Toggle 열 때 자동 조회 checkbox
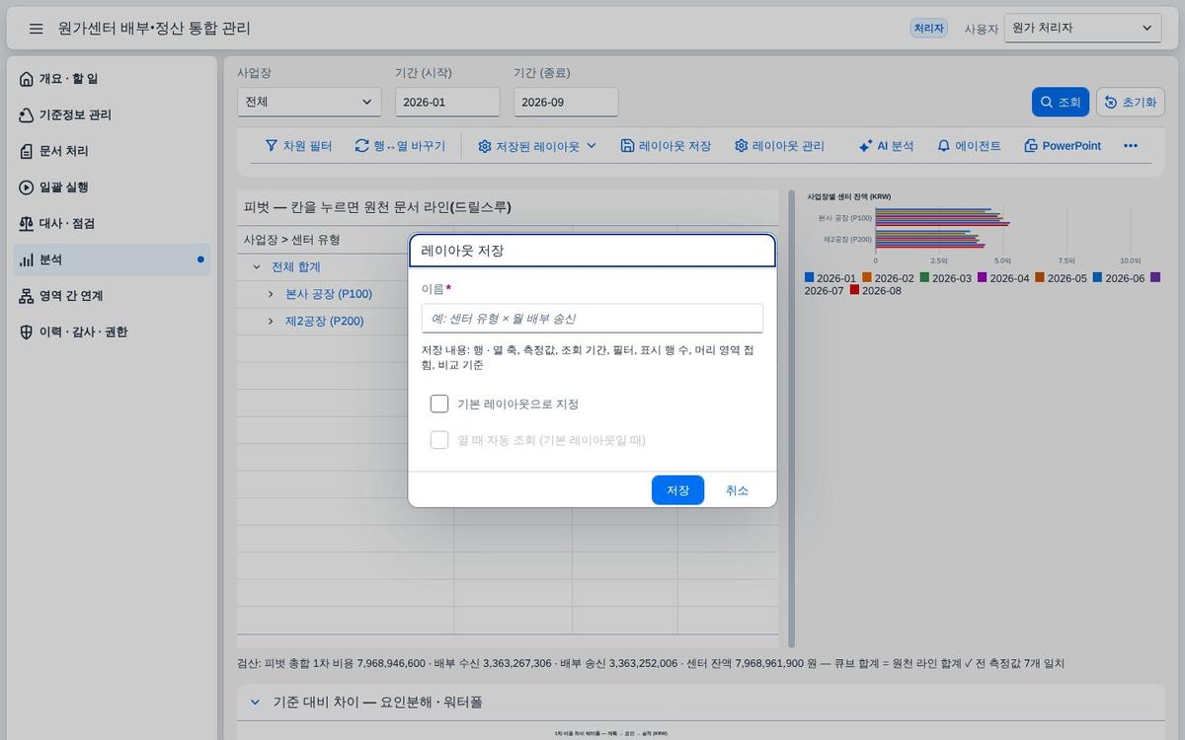This screenshot has height=740, width=1185. (439, 440)
